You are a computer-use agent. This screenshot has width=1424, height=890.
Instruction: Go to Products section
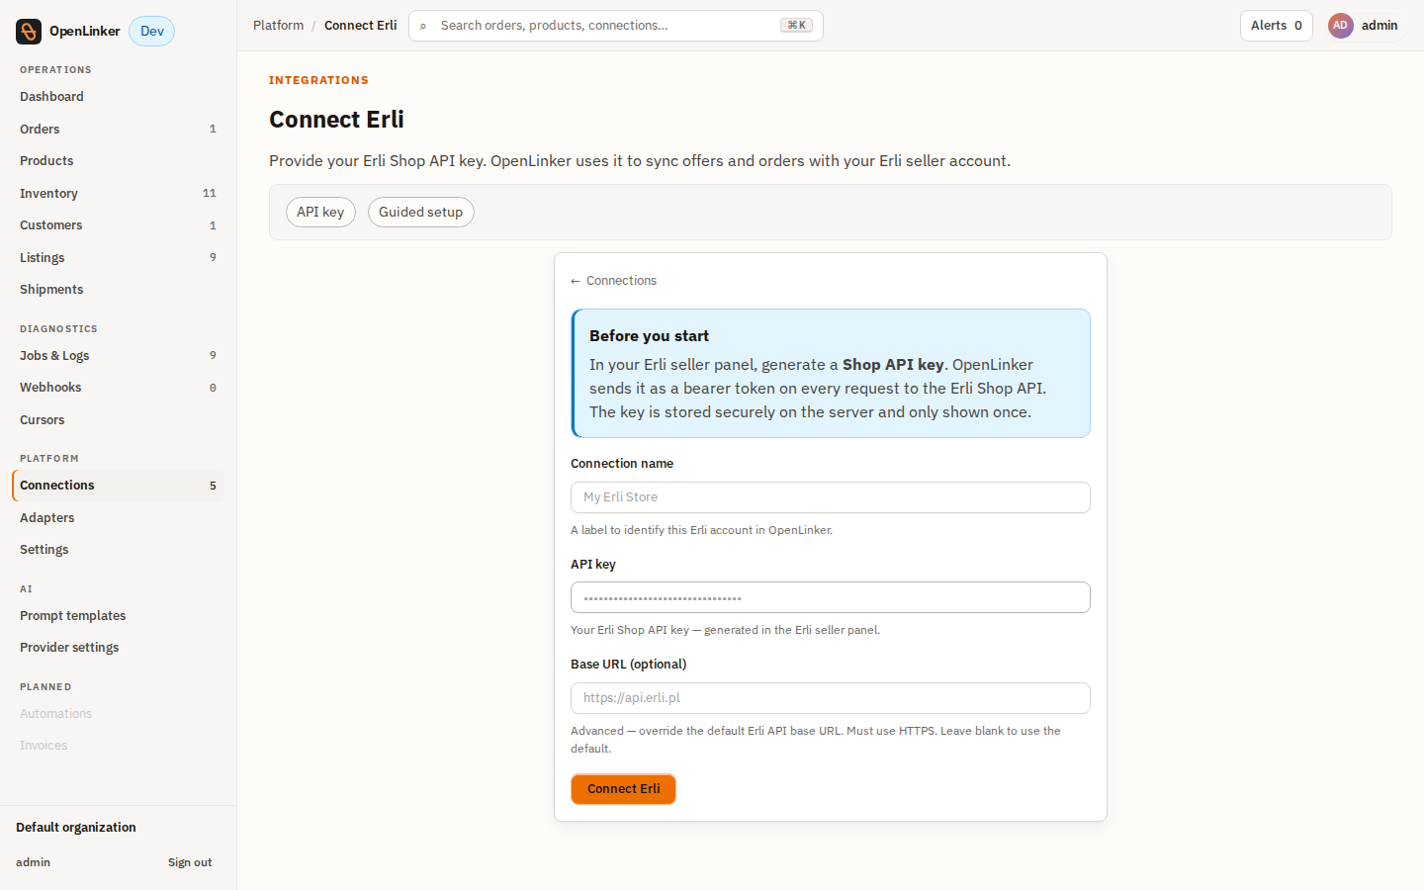[x=118, y=161]
